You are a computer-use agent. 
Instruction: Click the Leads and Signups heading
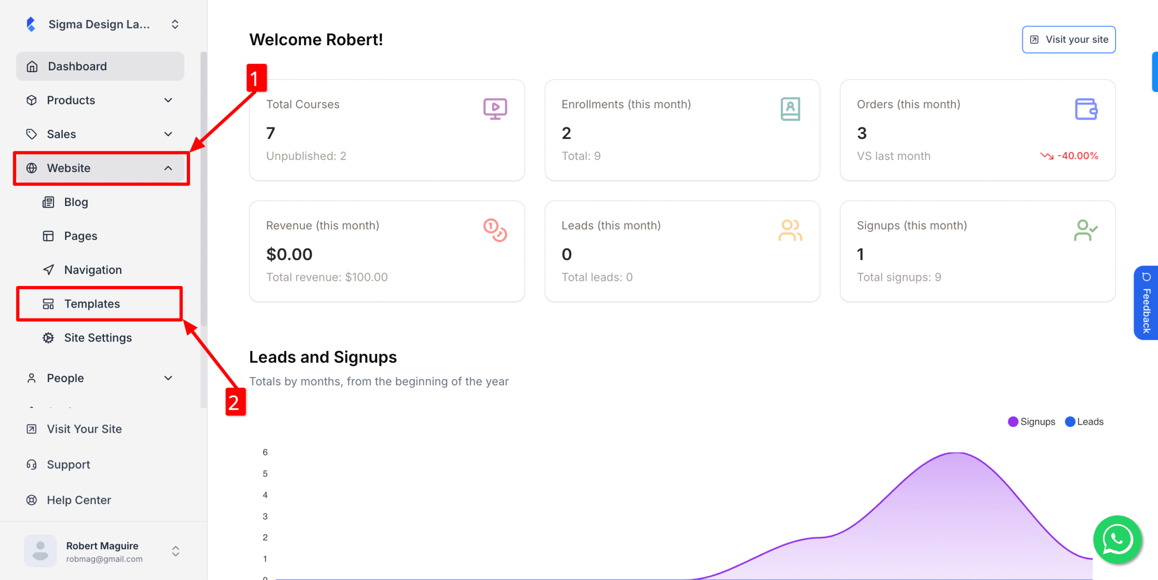click(x=323, y=357)
